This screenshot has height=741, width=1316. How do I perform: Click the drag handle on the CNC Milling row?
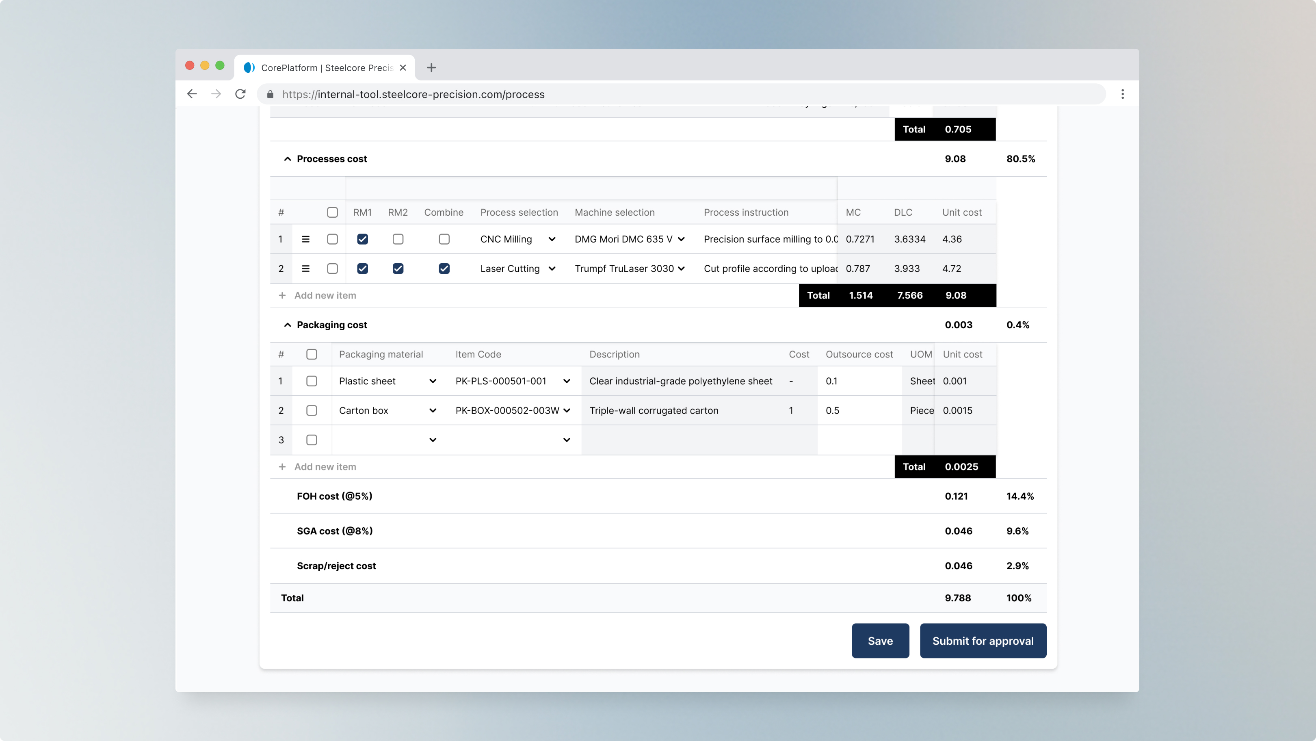[305, 238]
